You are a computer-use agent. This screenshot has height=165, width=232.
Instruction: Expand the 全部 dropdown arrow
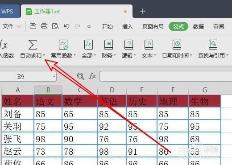click(95, 55)
